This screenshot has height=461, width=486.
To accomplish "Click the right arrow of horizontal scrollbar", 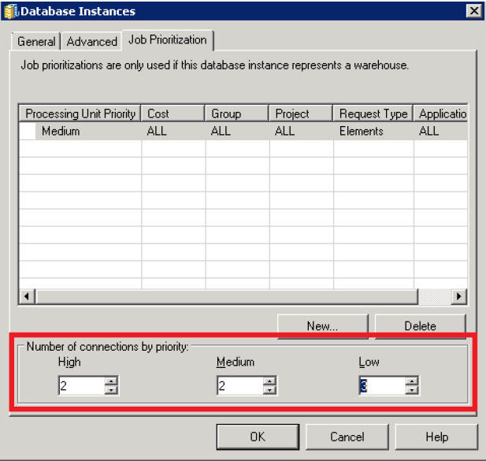I will point(459,296).
